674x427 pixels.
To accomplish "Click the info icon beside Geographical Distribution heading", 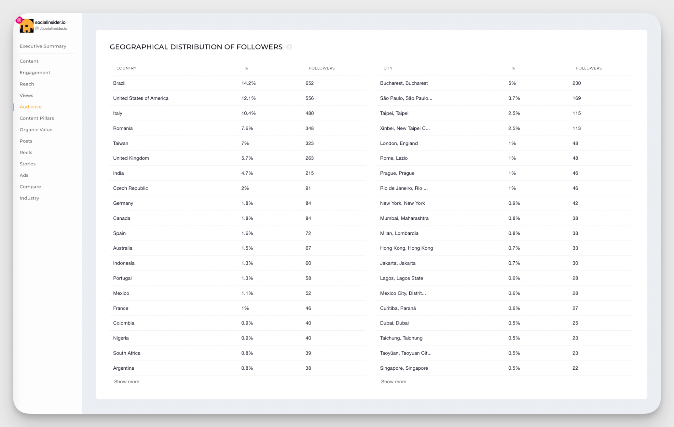I will 289,47.
